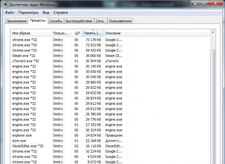The image size is (225, 164).
Task: Close the Task Manager window
Action: [x=215, y=3]
